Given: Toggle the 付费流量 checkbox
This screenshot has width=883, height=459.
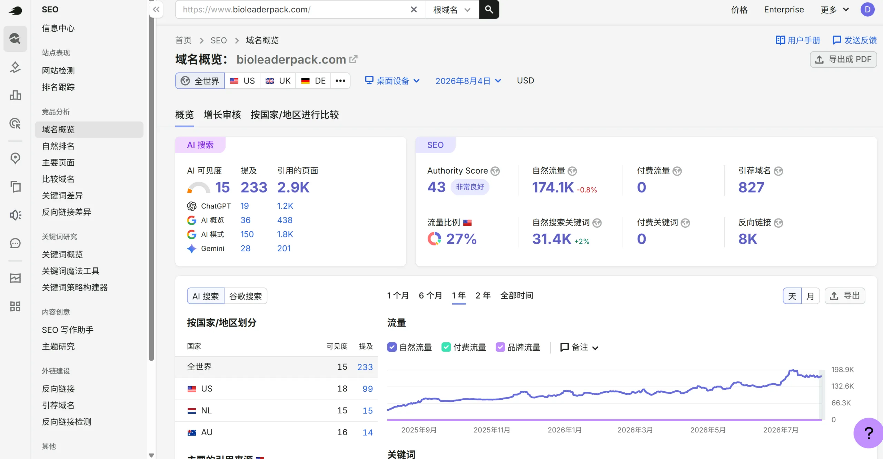Looking at the screenshot, I should [446, 347].
